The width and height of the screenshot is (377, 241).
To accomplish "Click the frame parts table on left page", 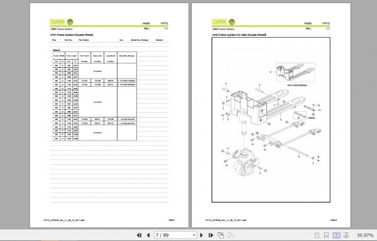I will click(95, 96).
